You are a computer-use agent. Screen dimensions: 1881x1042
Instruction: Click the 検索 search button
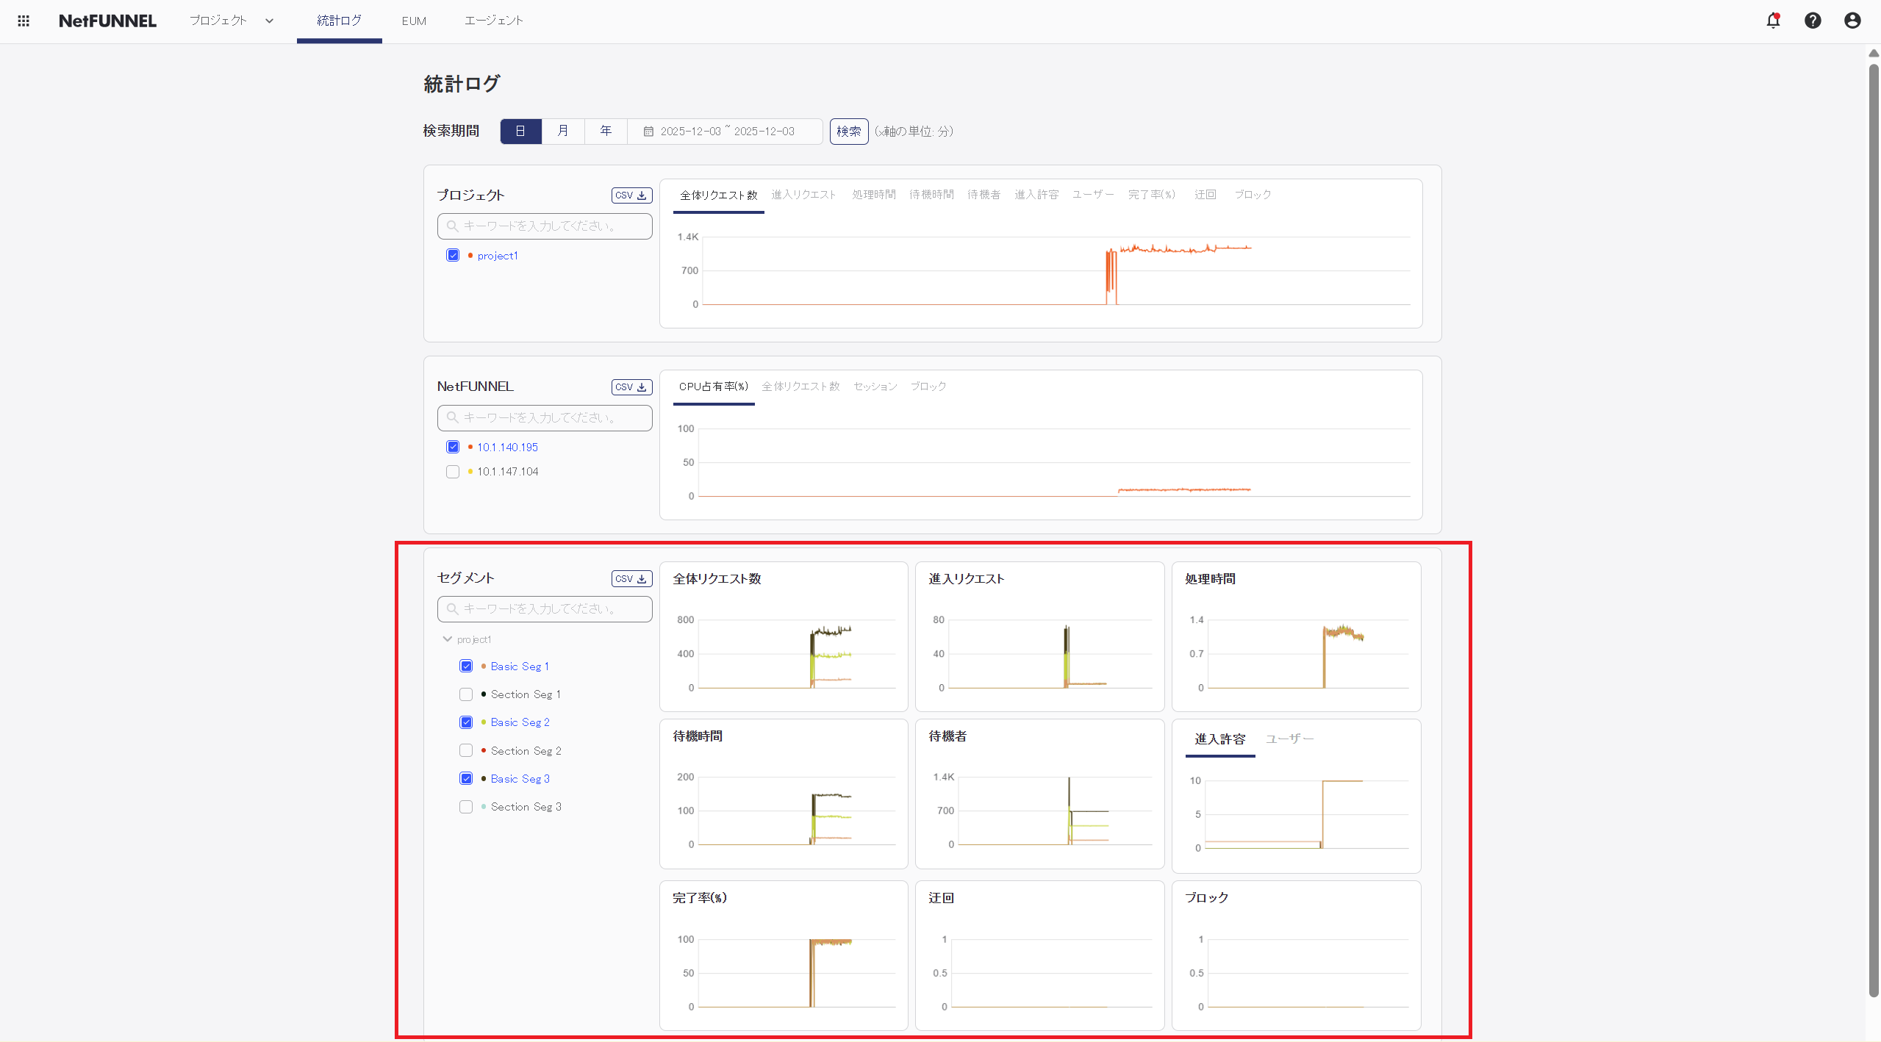848,131
